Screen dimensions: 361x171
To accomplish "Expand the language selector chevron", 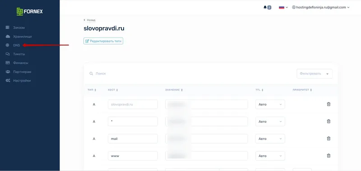I will (x=287, y=7).
